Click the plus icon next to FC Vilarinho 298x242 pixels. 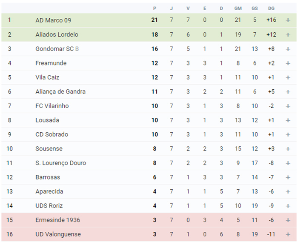tap(288, 106)
